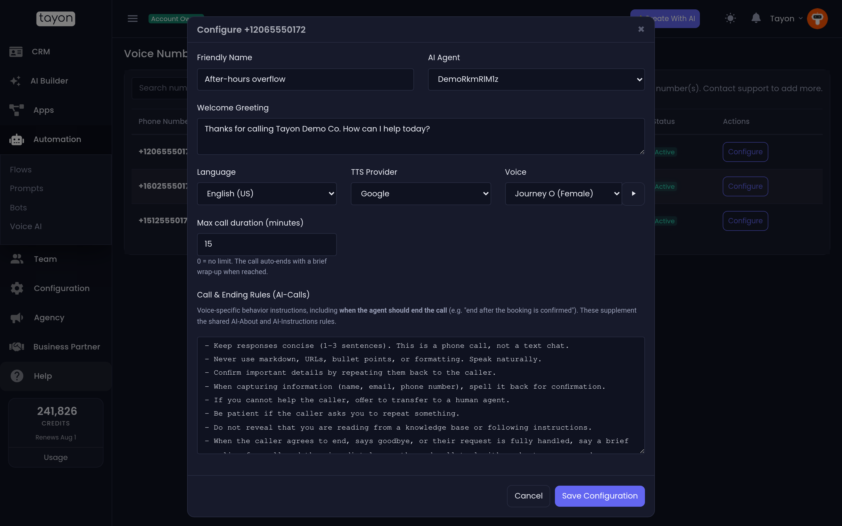This screenshot has width=842, height=526.
Task: Open Prompts submenu item
Action: (26, 188)
